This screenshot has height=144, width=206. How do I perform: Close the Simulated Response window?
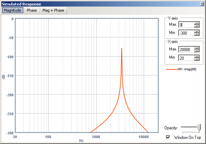click(202, 4)
